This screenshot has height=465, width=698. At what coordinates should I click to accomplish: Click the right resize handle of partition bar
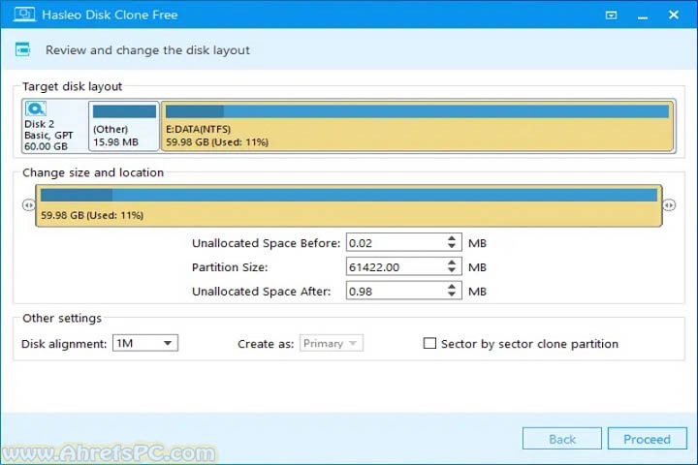(x=669, y=205)
